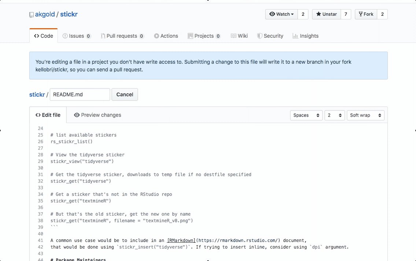Viewport: 416px width, 261px height.
Task: Click line number 31 in the gutter
Action: tap(40, 174)
